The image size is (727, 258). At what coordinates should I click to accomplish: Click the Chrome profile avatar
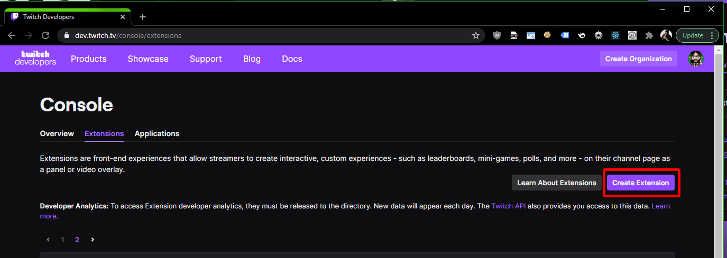[666, 35]
